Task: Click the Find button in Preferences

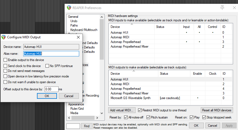Action: [87, 126]
